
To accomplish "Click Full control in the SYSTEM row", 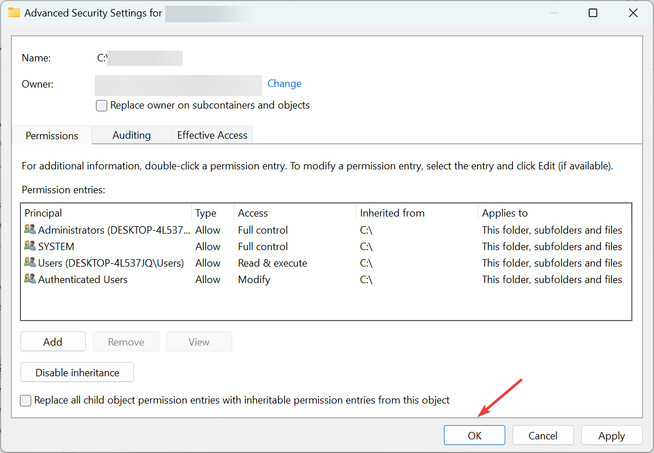I will [263, 246].
